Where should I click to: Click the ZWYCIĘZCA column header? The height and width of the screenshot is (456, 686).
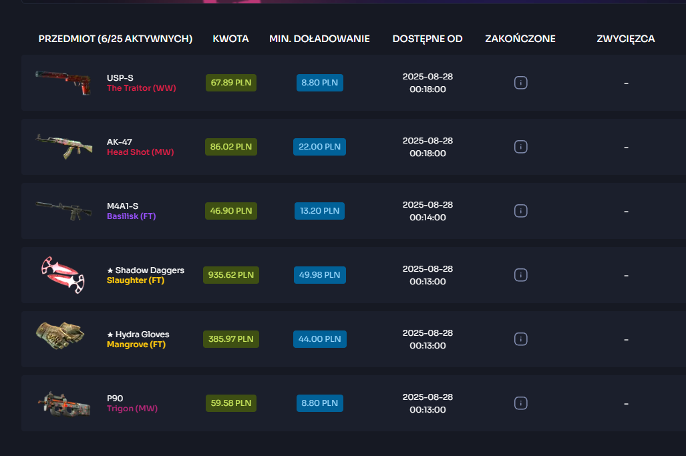point(626,39)
